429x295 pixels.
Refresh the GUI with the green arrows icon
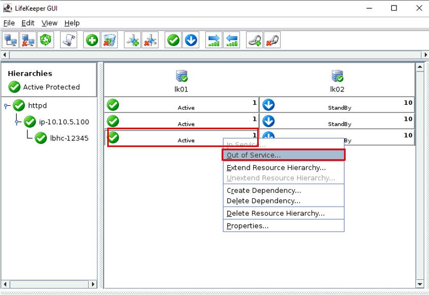[x=45, y=40]
